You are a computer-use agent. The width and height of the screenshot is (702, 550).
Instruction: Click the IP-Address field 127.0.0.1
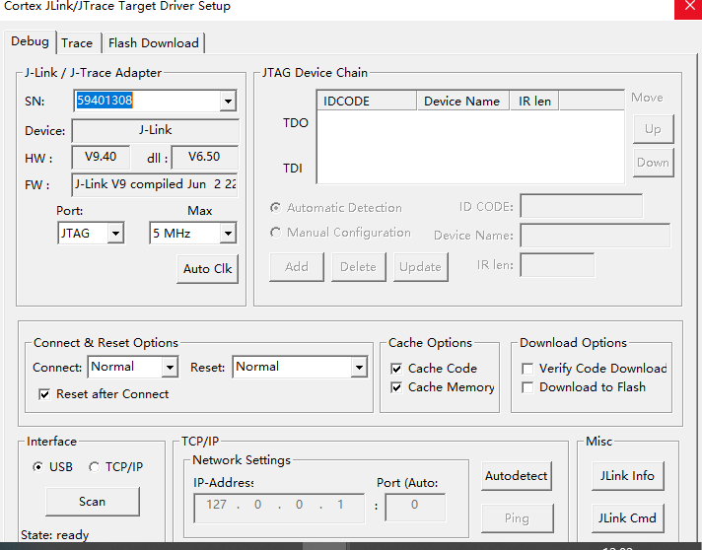[x=279, y=508]
